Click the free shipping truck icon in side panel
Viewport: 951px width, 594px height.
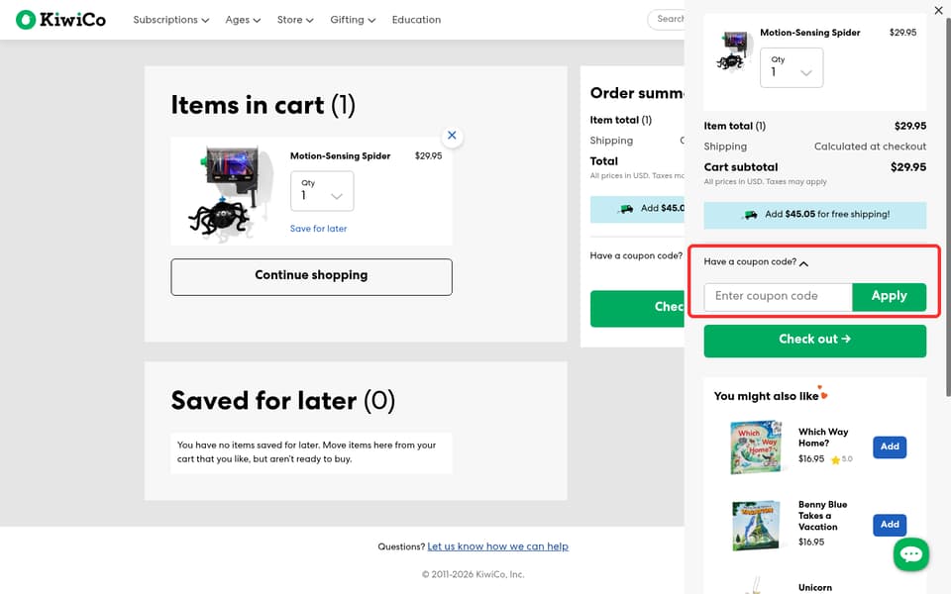point(750,215)
